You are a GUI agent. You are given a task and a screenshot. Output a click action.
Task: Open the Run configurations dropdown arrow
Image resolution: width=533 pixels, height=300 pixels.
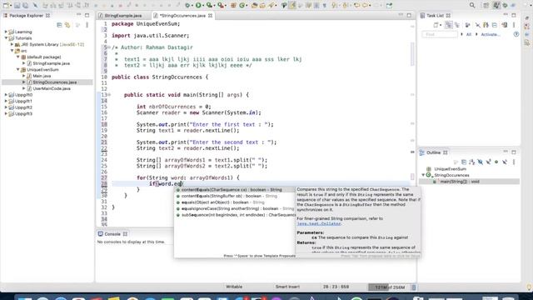pyautogui.click(x=203, y=6)
